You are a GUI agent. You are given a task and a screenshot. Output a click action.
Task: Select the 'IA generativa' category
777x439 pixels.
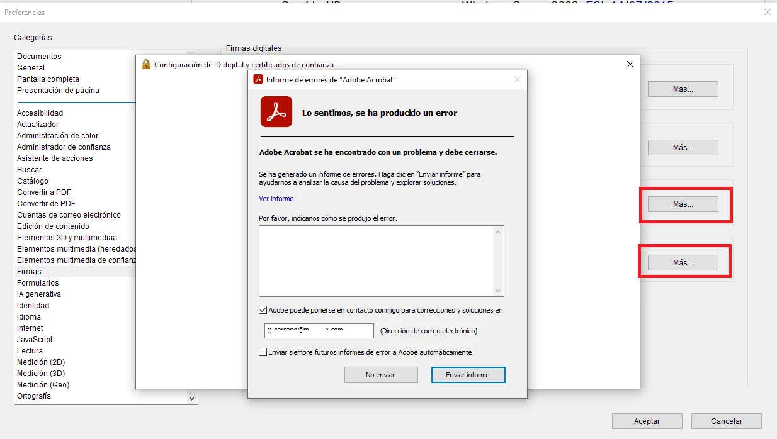pyautogui.click(x=39, y=294)
